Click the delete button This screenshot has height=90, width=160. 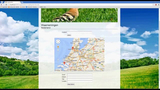[x=69, y=35]
